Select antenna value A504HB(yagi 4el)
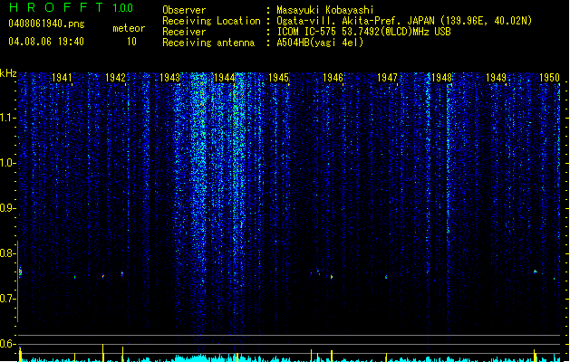Screen dimensions: 570x362 pos(320,43)
